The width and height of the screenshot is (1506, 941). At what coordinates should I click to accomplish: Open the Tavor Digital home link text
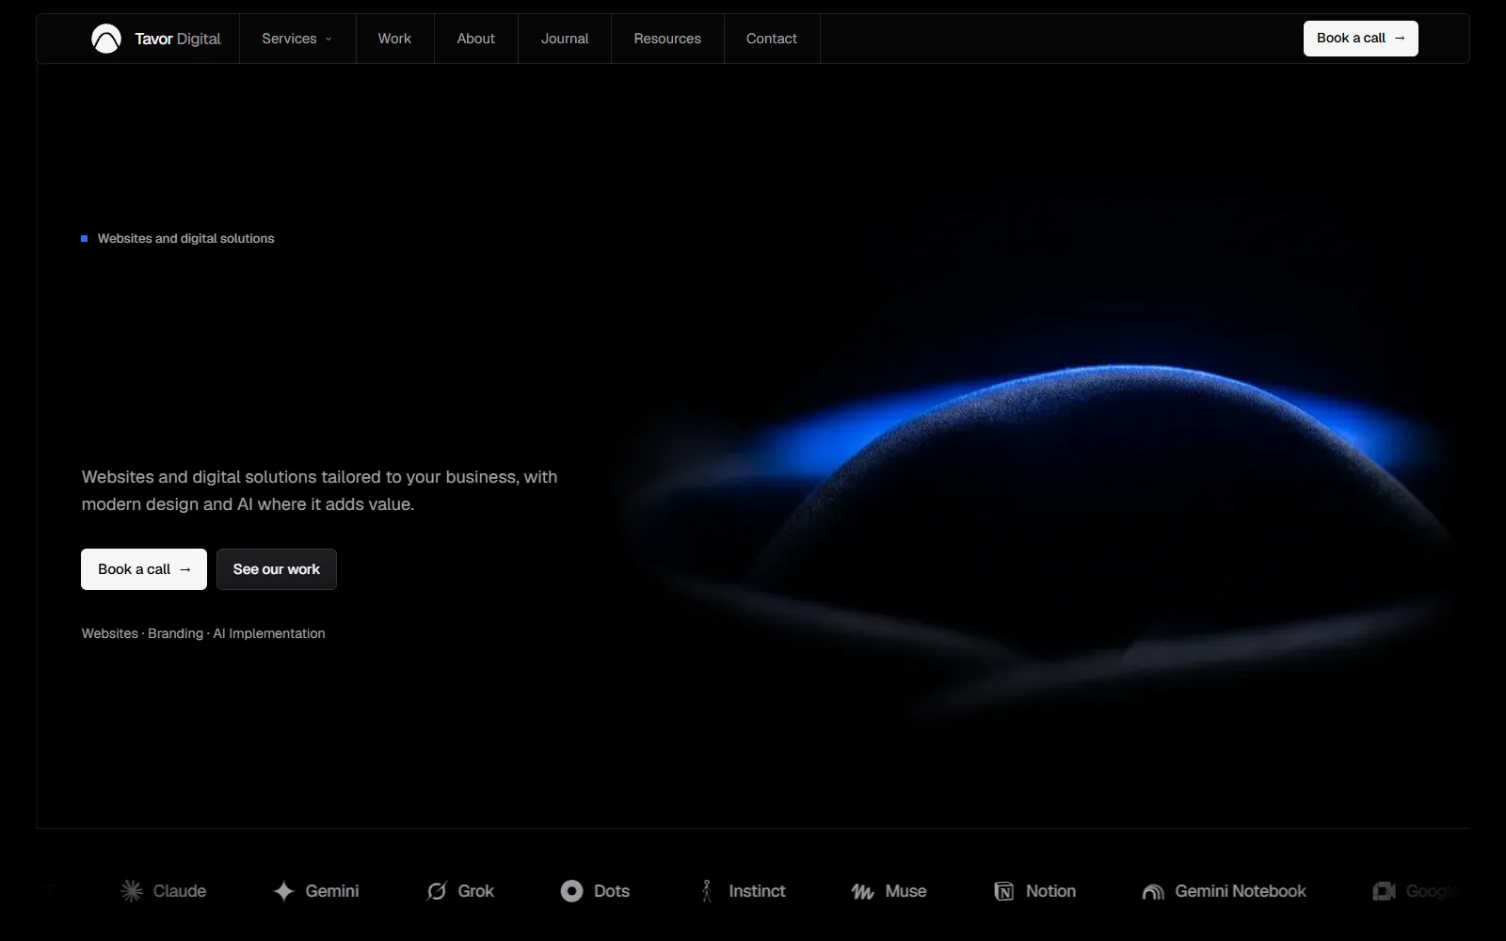click(x=178, y=39)
